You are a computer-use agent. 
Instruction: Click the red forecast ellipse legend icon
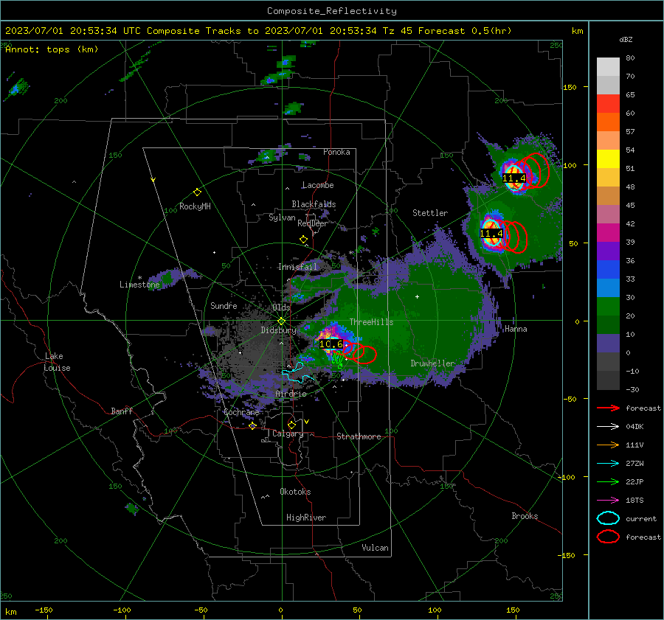(608, 537)
